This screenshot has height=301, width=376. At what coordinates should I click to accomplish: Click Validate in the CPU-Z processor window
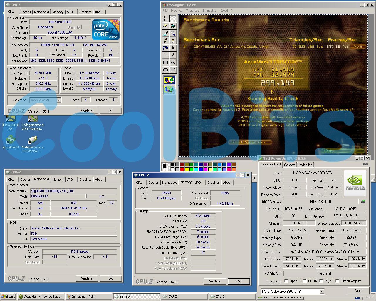[87, 111]
